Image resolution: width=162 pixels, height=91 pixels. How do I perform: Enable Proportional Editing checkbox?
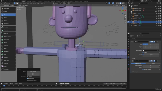click(x=27, y=80)
